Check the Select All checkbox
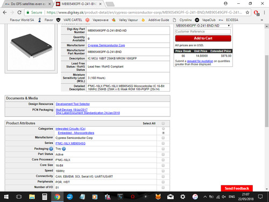This screenshot has height=202, width=269. pyautogui.click(x=163, y=123)
